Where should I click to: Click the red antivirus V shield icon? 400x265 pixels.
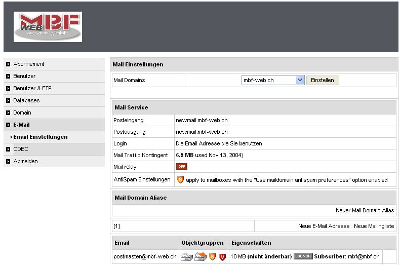[222, 257]
